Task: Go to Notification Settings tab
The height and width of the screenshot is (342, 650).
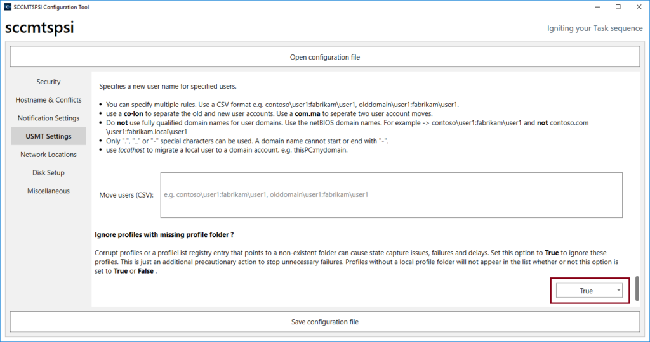Action: click(x=48, y=118)
